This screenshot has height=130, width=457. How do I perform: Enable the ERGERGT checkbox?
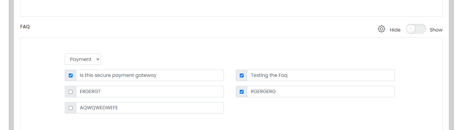(71, 92)
